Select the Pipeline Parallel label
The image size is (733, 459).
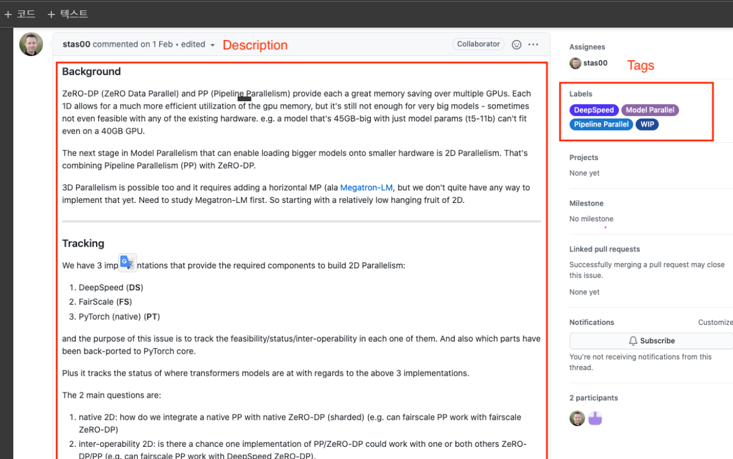(601, 124)
